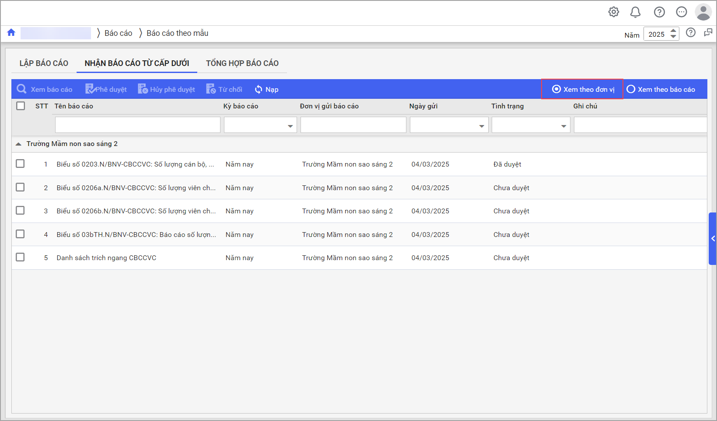Open the TỔNG HỢP BÁO CÁO tab

tap(242, 63)
